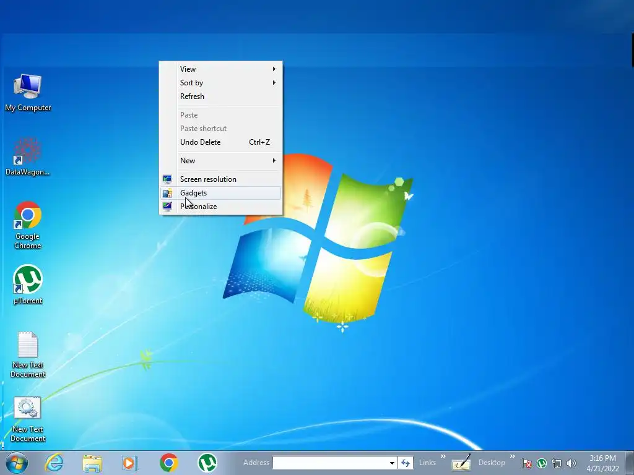Expand the View submenu

(221, 69)
